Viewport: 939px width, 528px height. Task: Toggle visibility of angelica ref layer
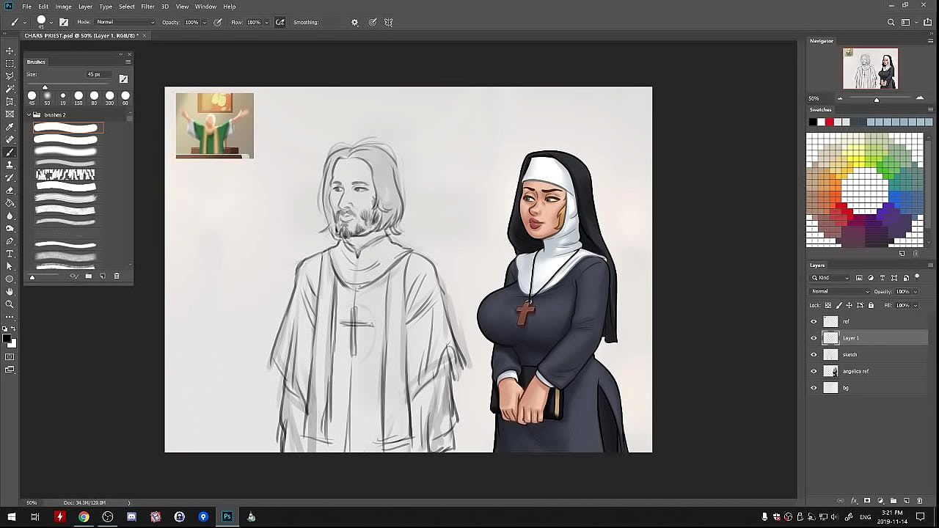tap(814, 371)
